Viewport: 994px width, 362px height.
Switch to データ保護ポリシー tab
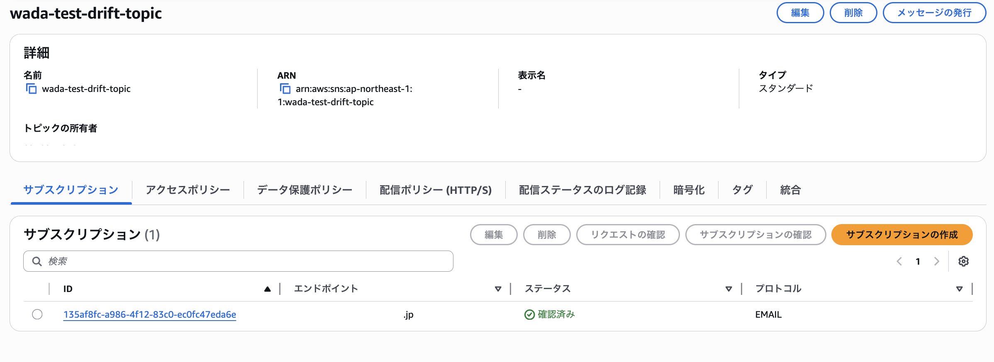click(305, 190)
